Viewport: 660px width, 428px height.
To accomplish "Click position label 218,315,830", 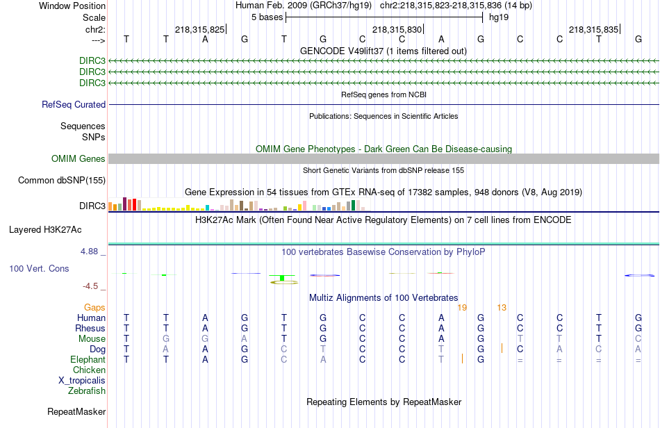I will tap(397, 29).
